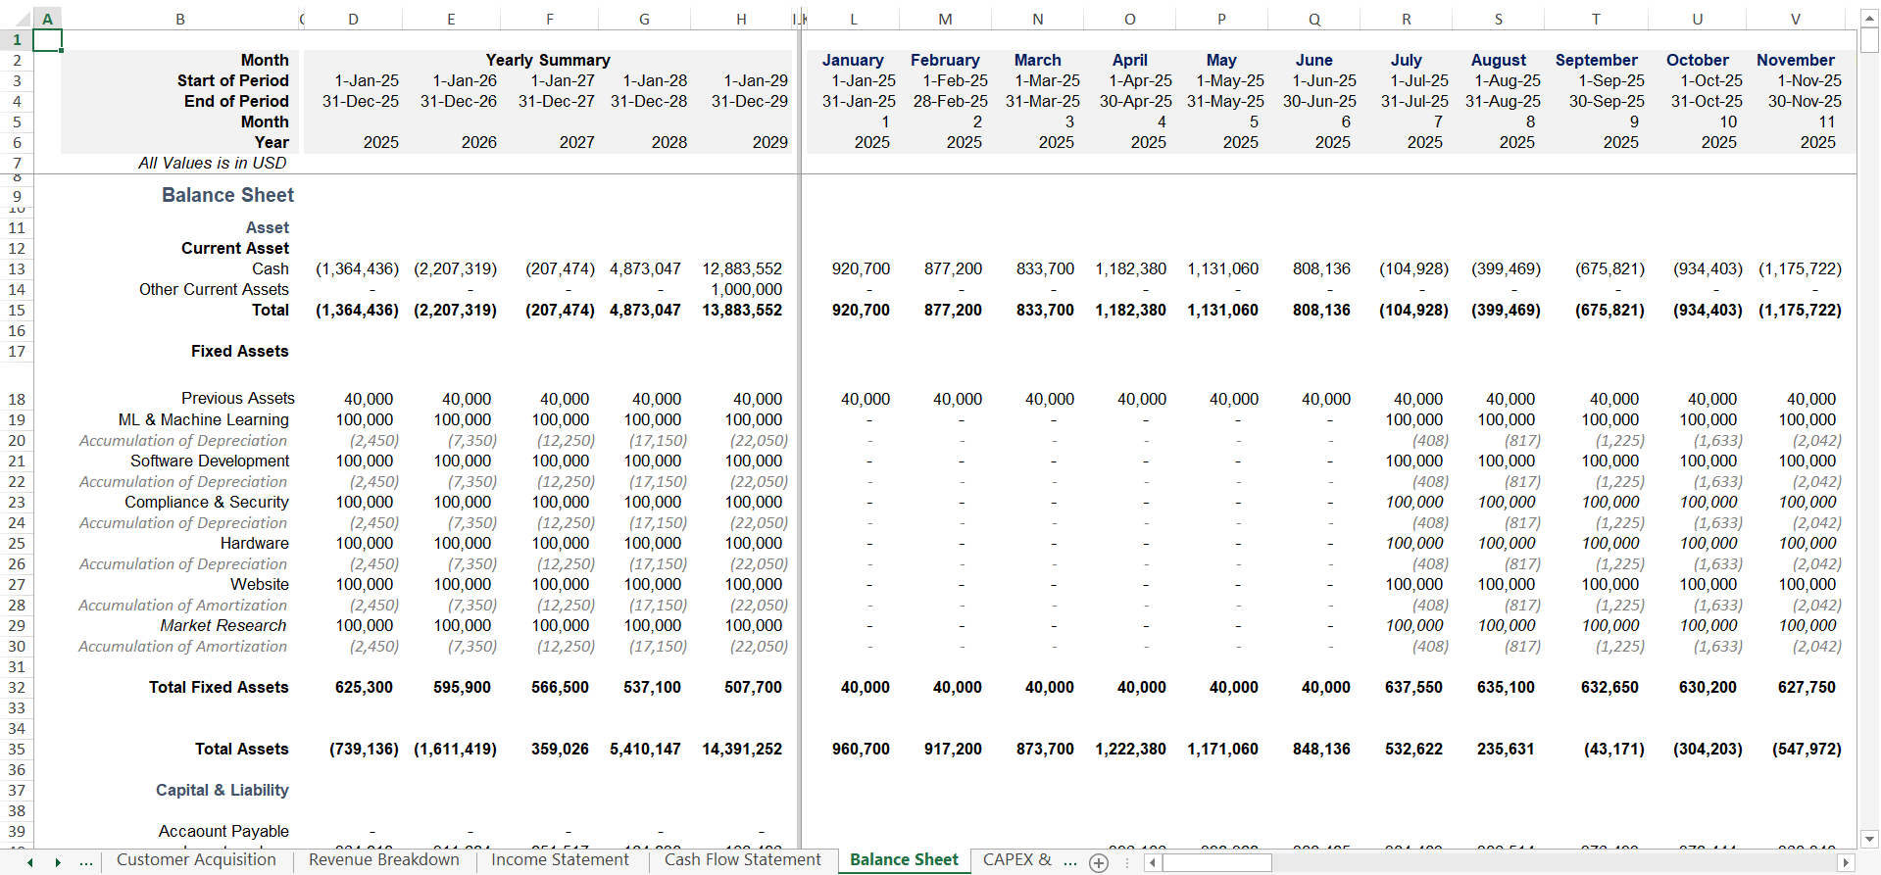Click the 'Hardware' row label
Screen dimensions: 1881x875
coord(255,544)
